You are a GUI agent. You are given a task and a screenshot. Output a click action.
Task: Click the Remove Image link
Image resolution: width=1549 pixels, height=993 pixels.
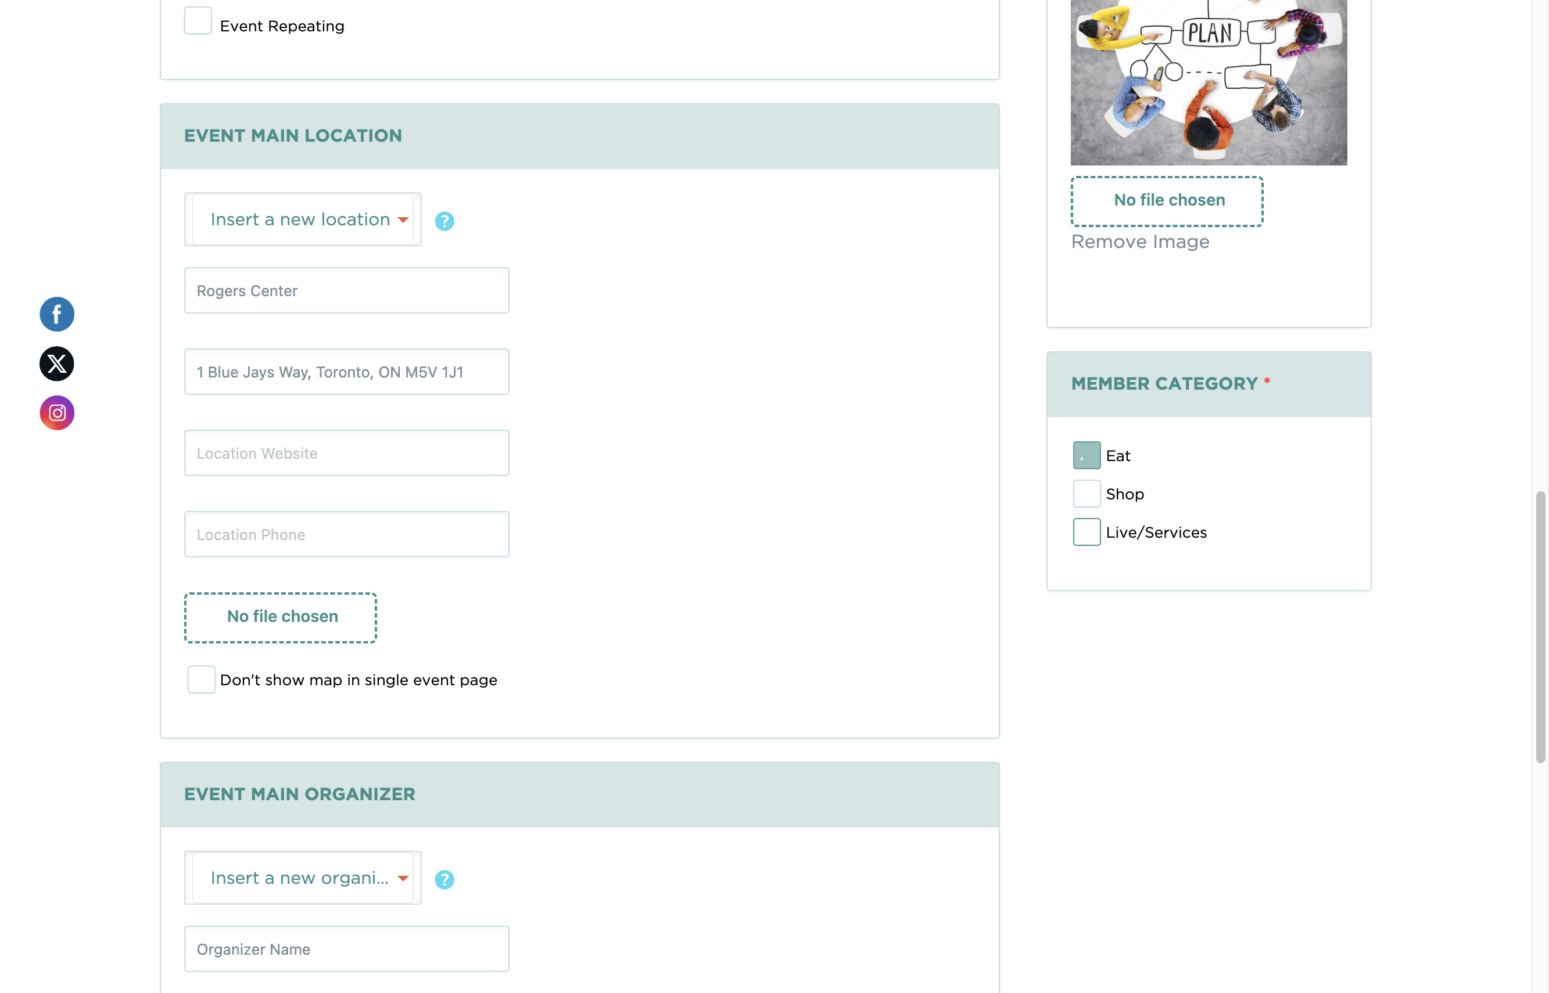pos(1141,242)
